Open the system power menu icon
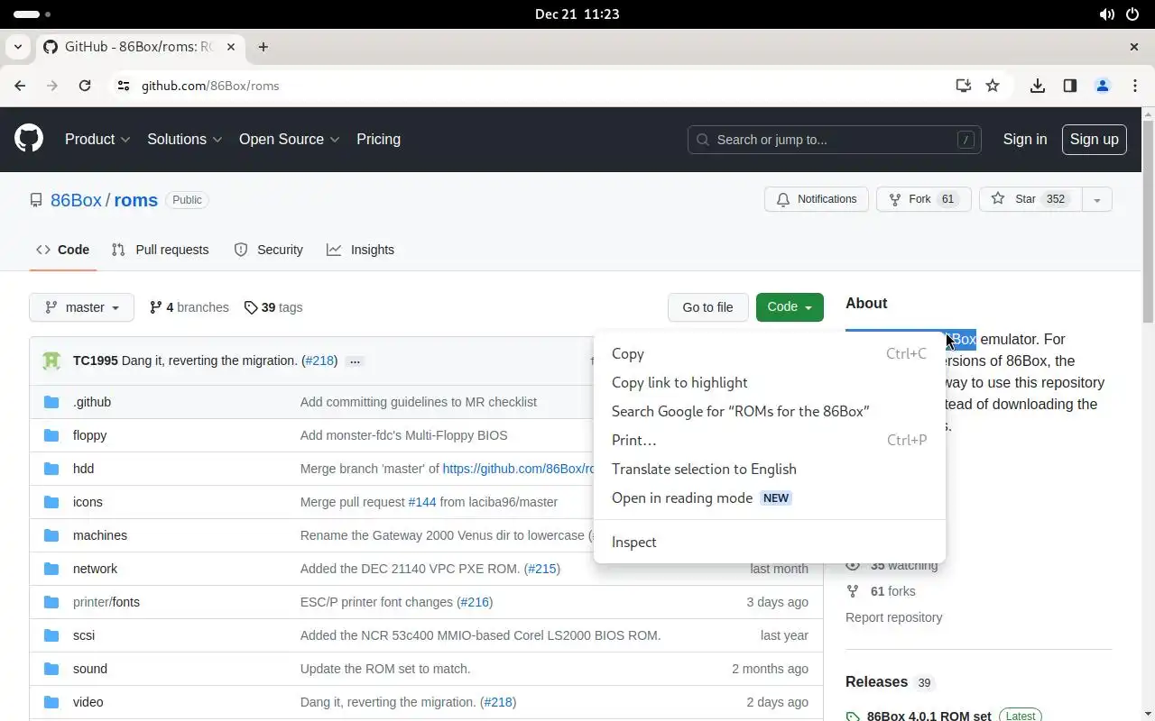Image resolution: width=1155 pixels, height=721 pixels. (x=1133, y=14)
